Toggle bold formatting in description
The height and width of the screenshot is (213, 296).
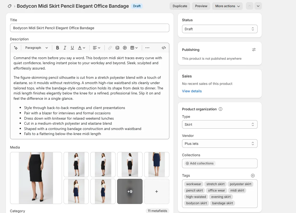pyautogui.click(x=58, y=48)
